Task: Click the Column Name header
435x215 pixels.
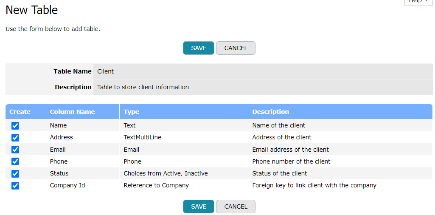Action: pyautogui.click(x=83, y=112)
